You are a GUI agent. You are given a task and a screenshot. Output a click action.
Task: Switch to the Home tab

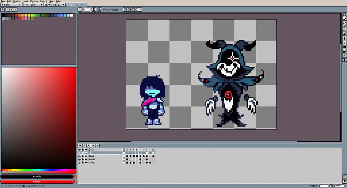coord(11,5)
